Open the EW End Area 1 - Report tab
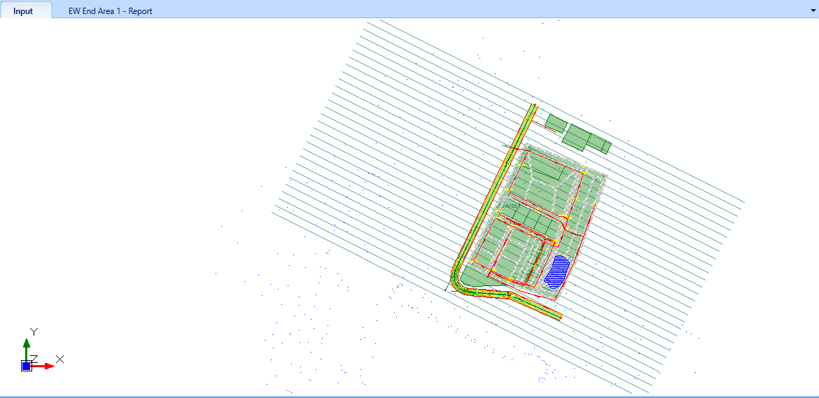The height and width of the screenshot is (398, 819). click(x=110, y=10)
